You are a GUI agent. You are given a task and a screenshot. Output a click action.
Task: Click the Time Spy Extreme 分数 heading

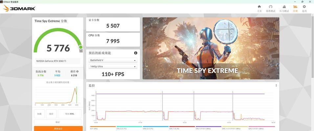[x=51, y=21]
